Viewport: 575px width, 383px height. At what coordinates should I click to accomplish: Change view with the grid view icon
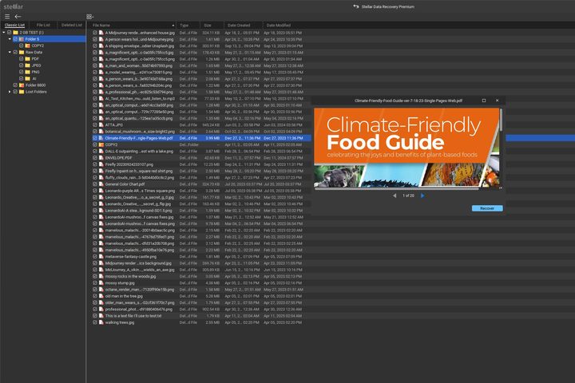pos(89,17)
